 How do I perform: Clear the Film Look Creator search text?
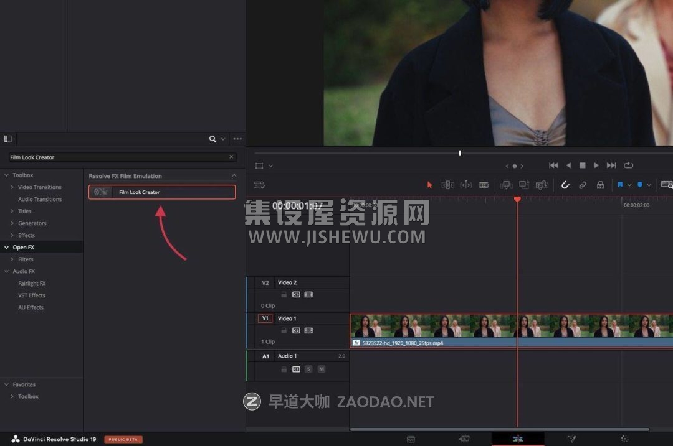tap(231, 157)
